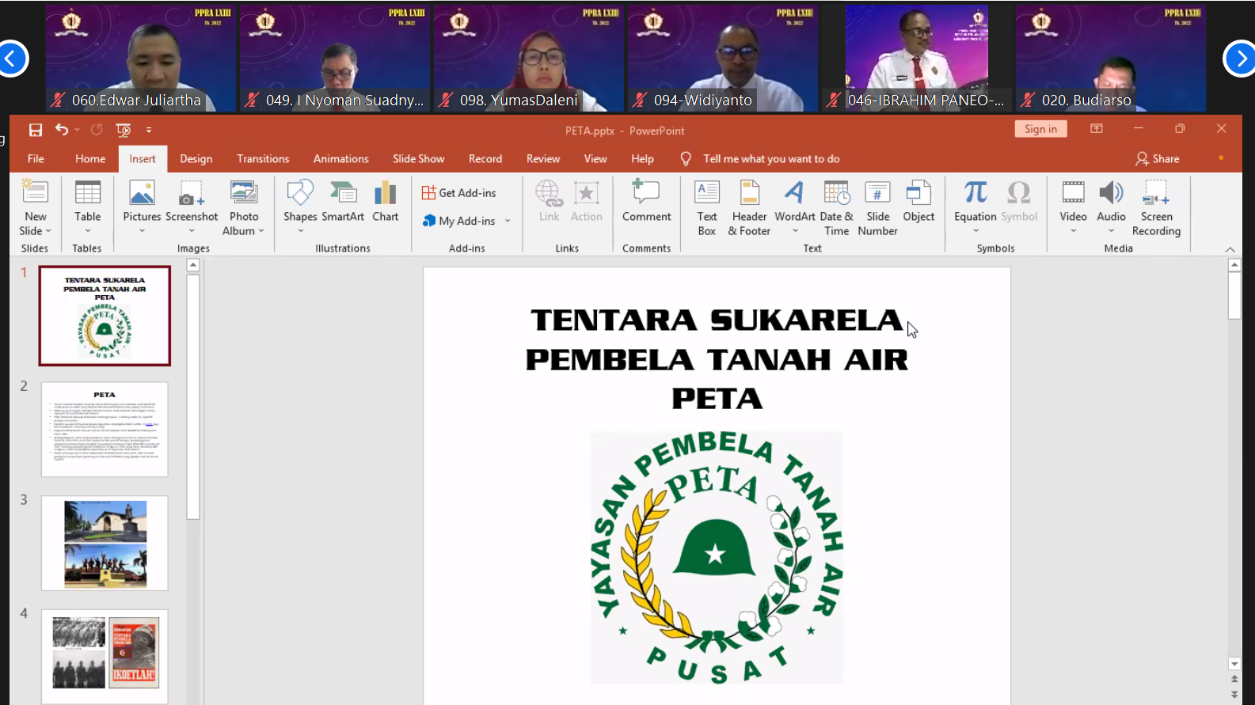The height and width of the screenshot is (705, 1255).
Task: Click the Save icon in title bar
Action: click(x=35, y=130)
